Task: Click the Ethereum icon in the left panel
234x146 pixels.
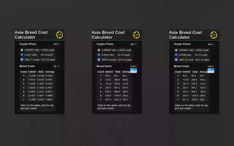Action: tap(22, 59)
